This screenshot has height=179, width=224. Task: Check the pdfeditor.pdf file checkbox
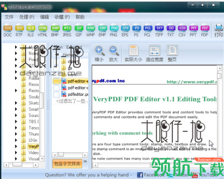click(56, 94)
